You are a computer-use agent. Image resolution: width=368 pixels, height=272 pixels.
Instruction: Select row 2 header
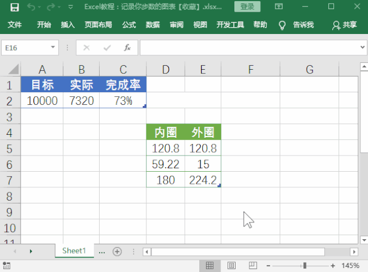pyautogui.click(x=9, y=101)
